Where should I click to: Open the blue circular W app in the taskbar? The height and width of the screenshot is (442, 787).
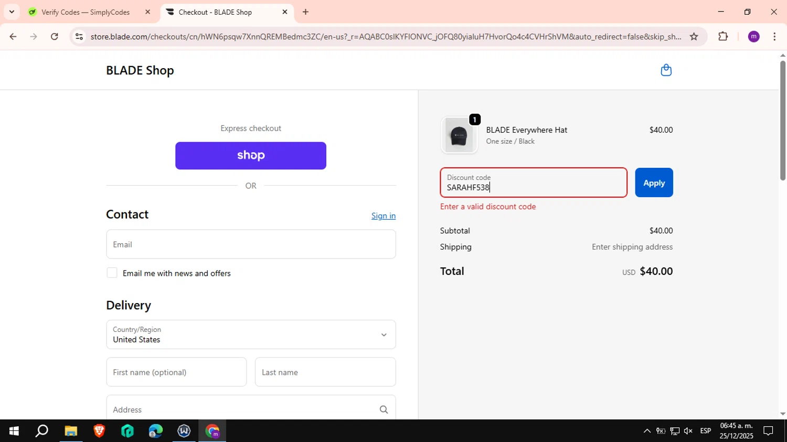click(184, 431)
